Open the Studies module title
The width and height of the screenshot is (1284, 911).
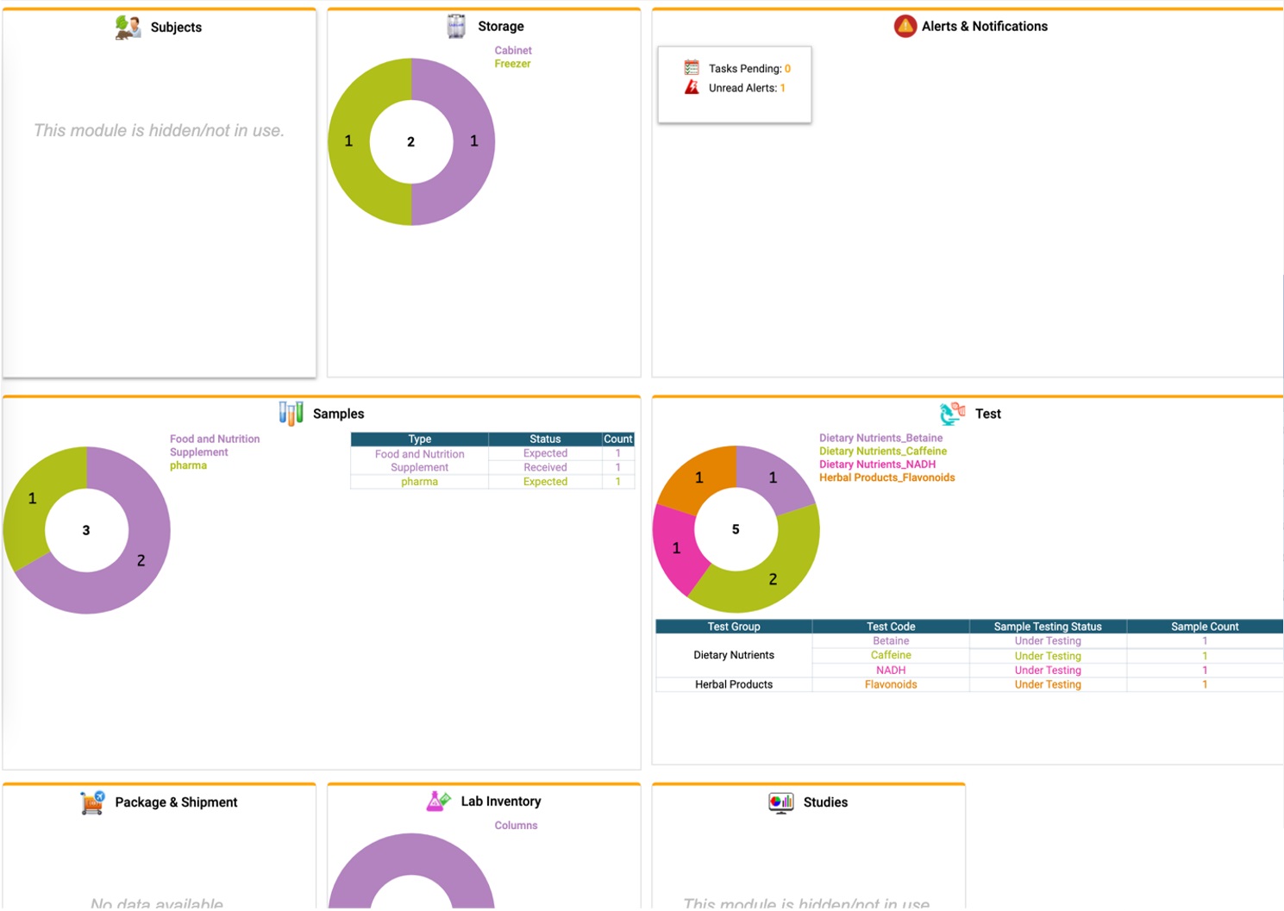[825, 802]
